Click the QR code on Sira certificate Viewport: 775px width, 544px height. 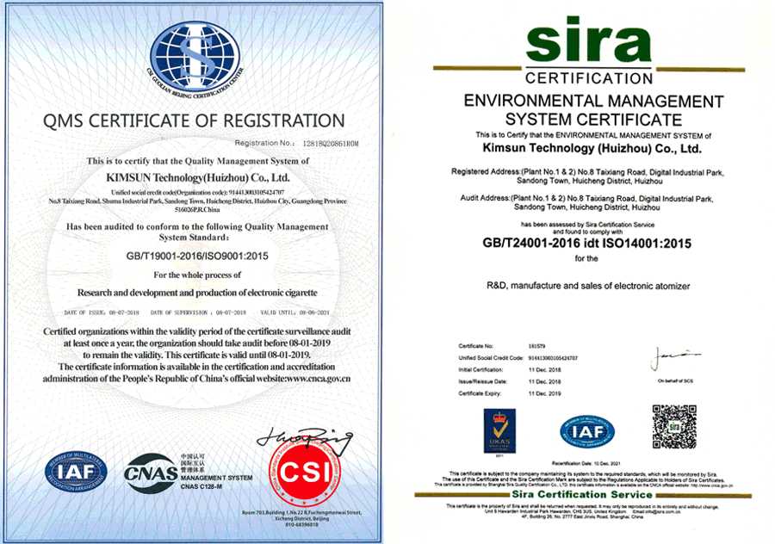point(674,426)
